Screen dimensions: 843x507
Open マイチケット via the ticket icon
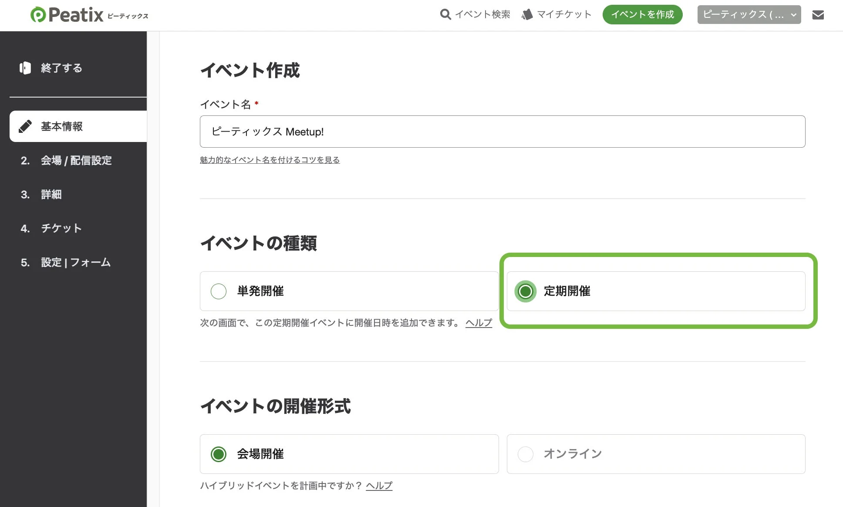[x=527, y=14]
